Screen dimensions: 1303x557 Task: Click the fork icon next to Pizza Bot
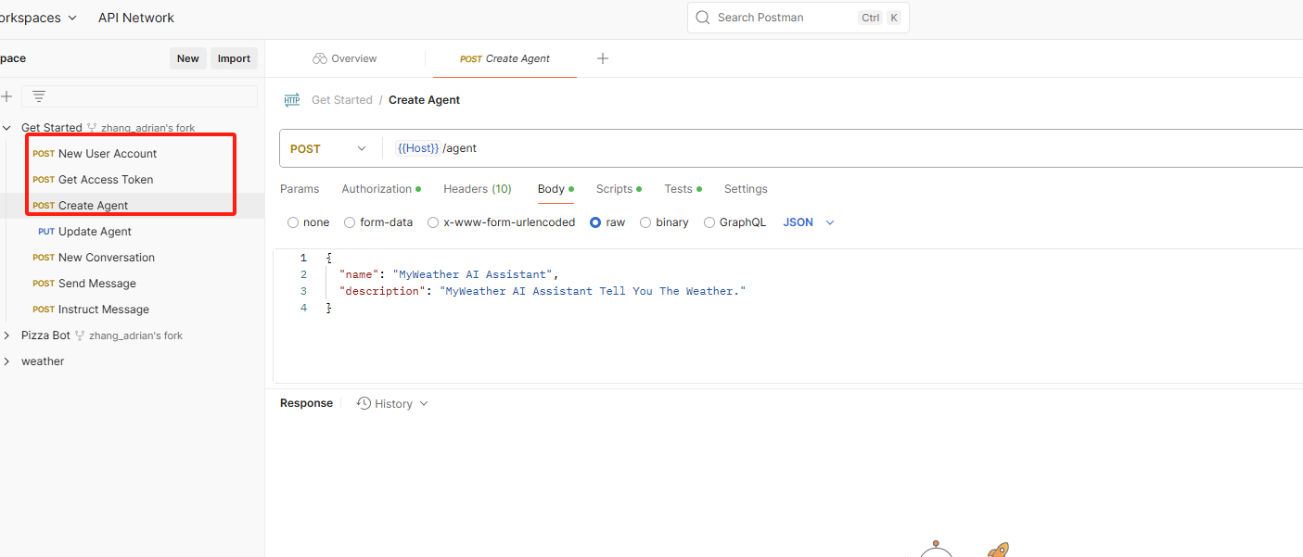[x=80, y=335]
